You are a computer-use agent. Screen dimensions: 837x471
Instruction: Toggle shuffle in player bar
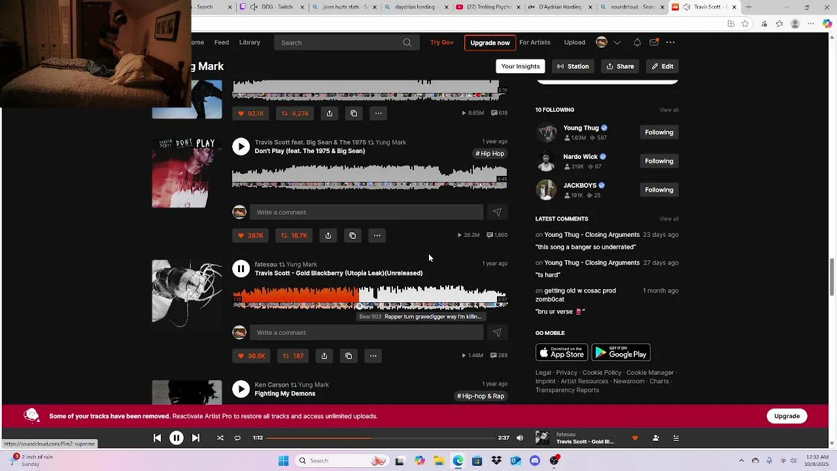220,438
